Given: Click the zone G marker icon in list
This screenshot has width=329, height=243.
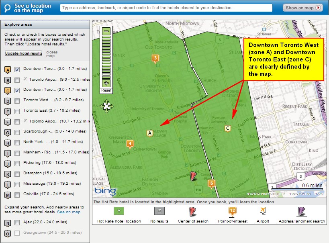Looking at the screenshot, I should click(x=8, y=133).
